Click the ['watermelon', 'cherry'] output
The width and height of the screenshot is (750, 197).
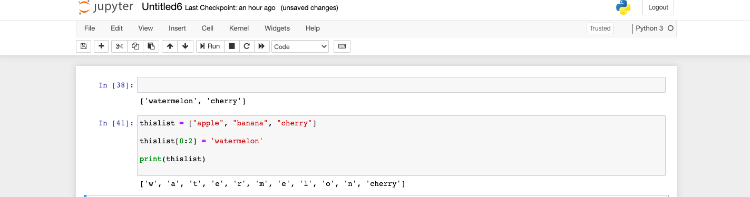click(x=193, y=101)
